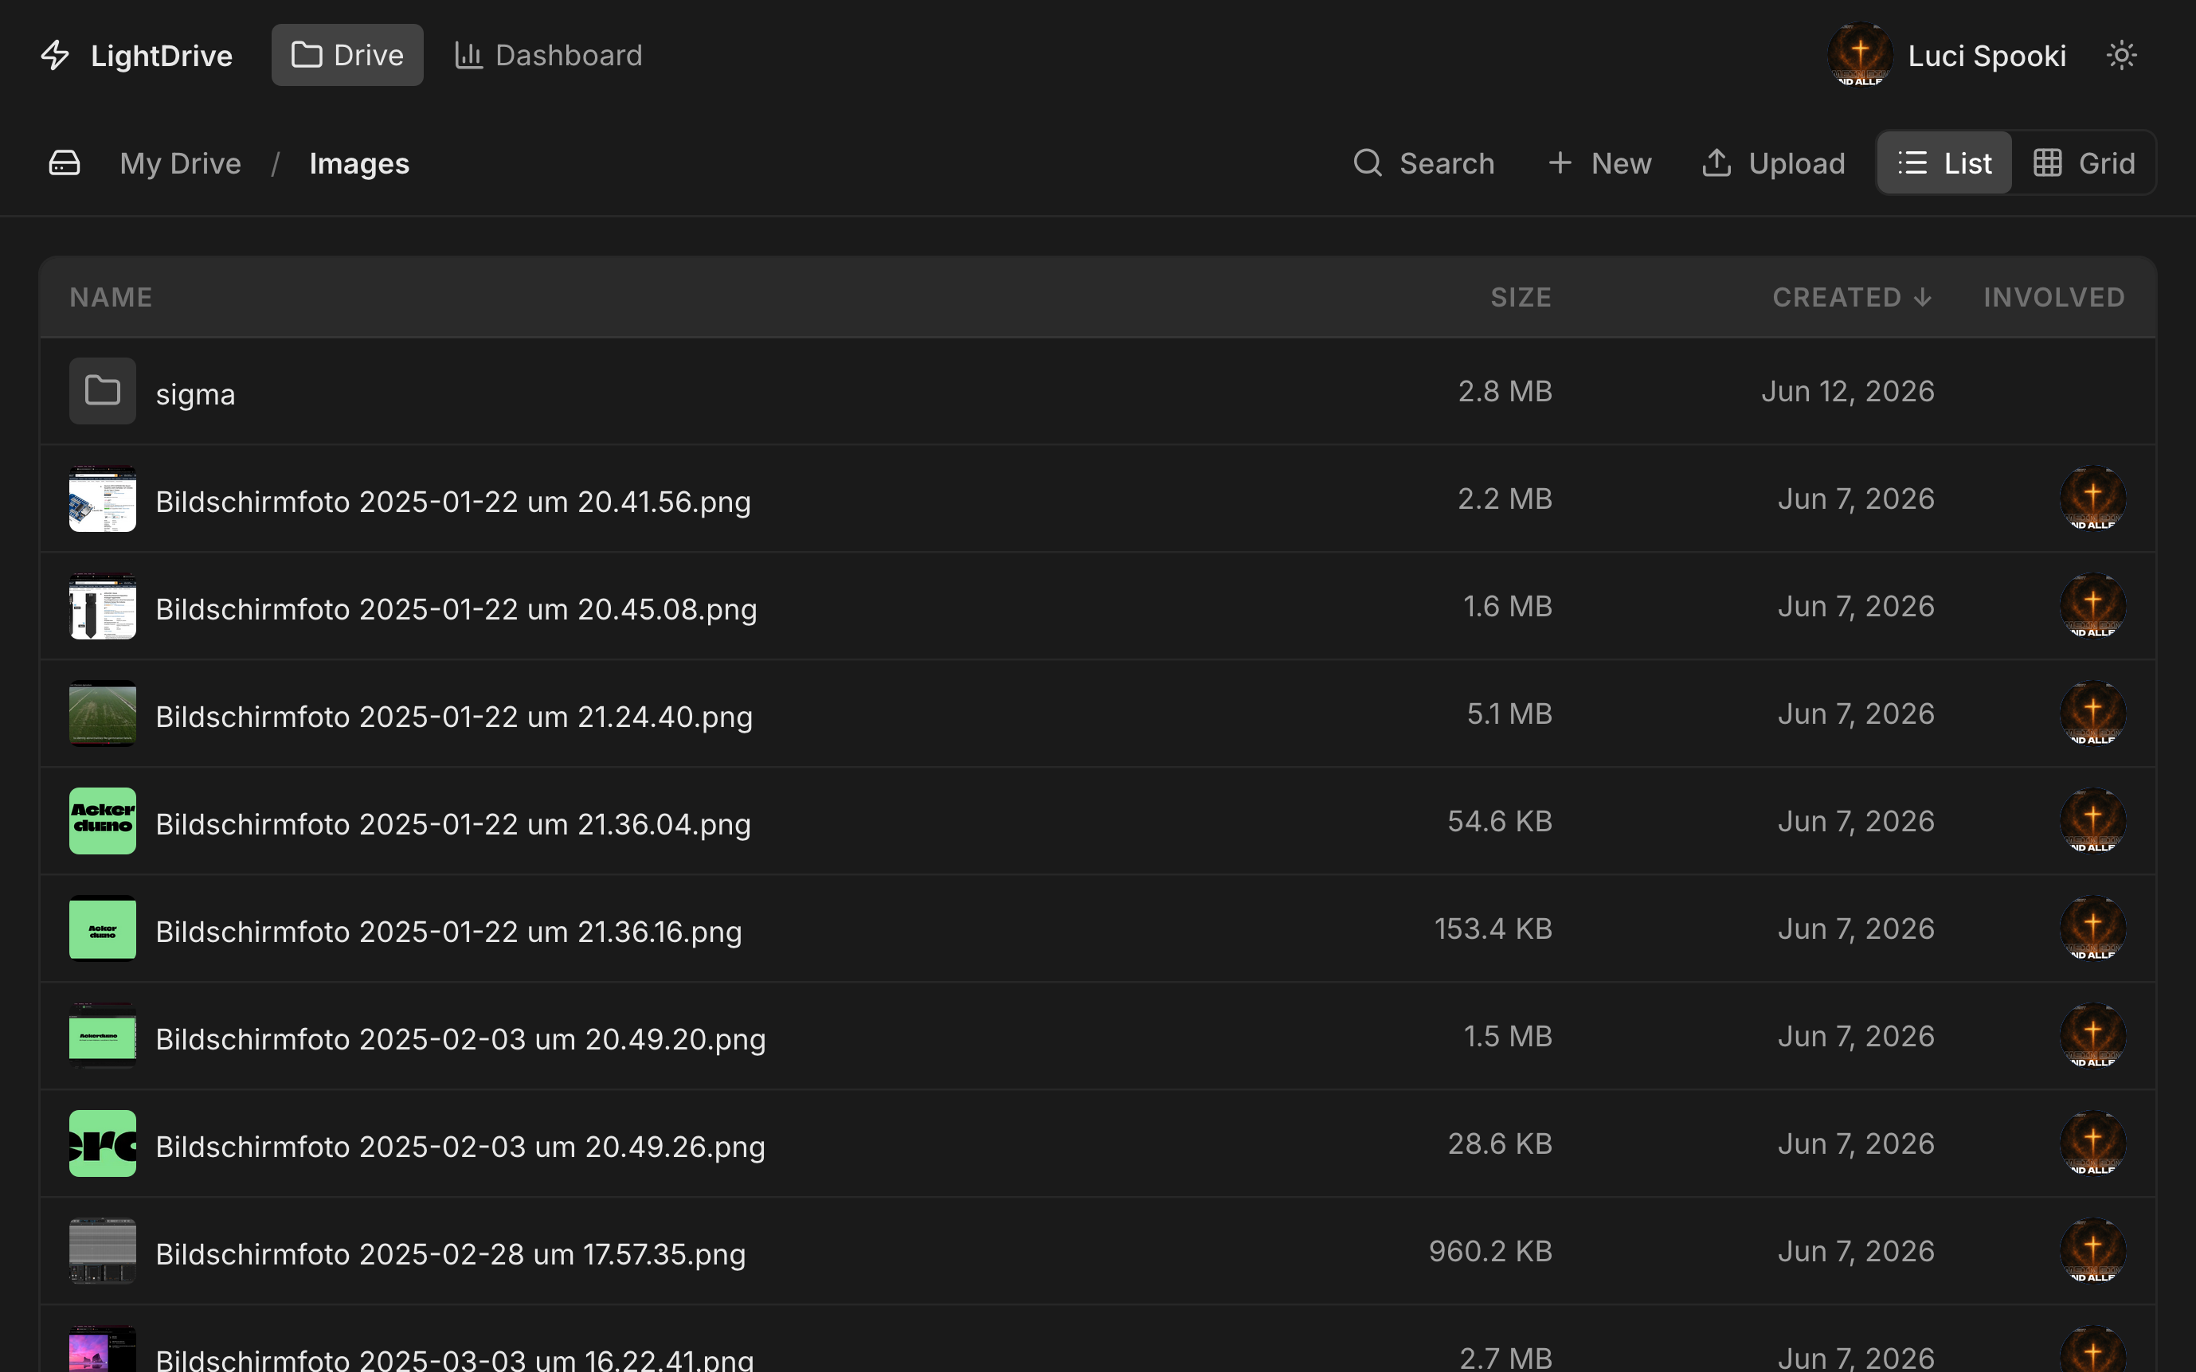Click involved avatar on 20.49.20.png row

click(2092, 1036)
